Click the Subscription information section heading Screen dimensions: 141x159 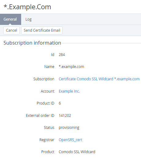coord(32,43)
